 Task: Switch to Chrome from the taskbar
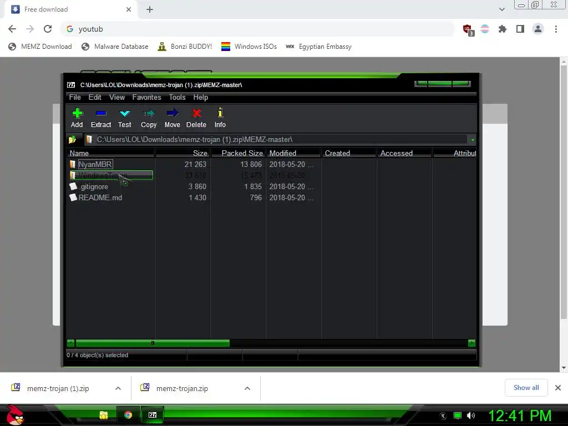click(x=128, y=415)
